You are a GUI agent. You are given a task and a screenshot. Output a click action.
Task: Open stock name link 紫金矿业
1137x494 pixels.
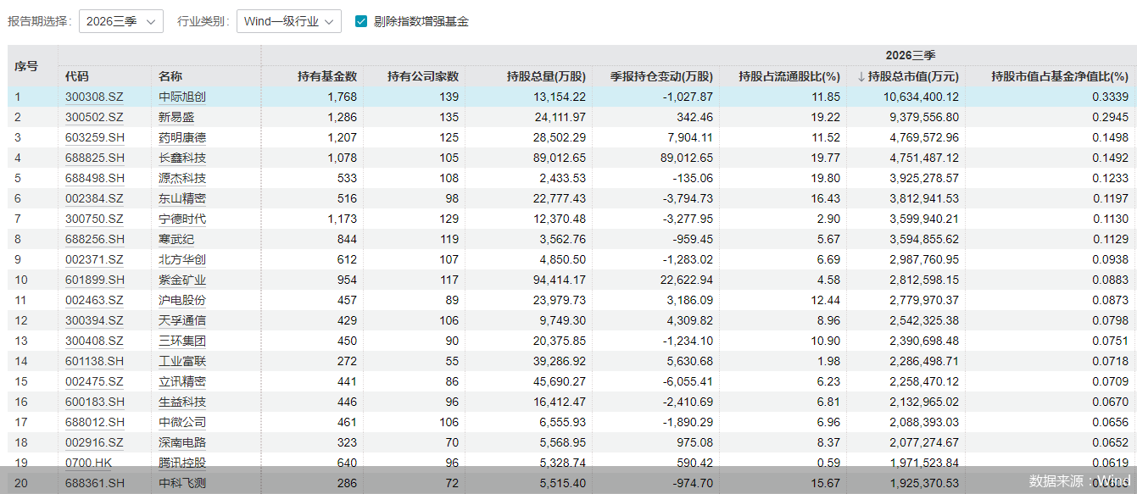[182, 280]
